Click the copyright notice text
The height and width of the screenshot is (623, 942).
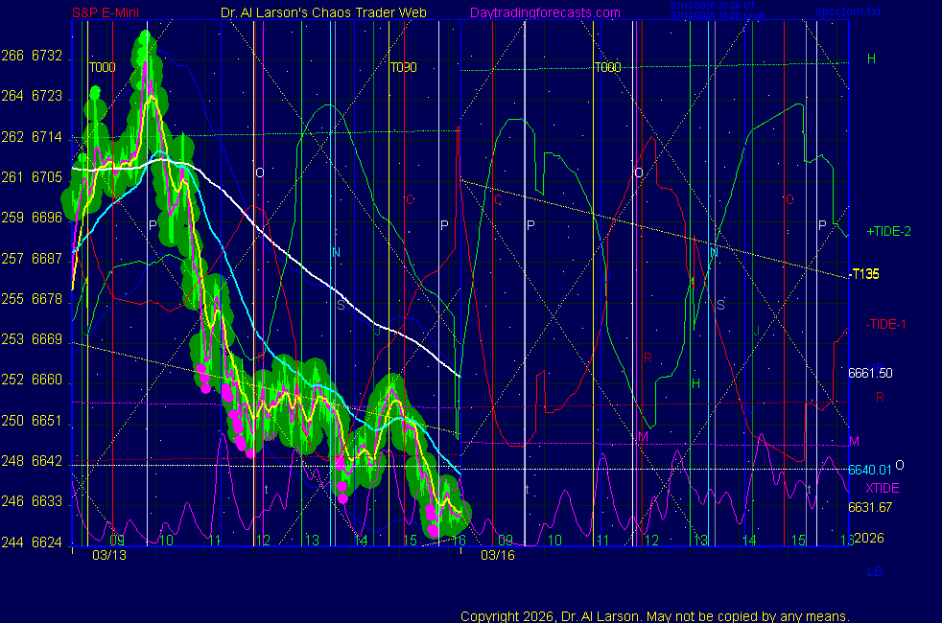point(654,615)
